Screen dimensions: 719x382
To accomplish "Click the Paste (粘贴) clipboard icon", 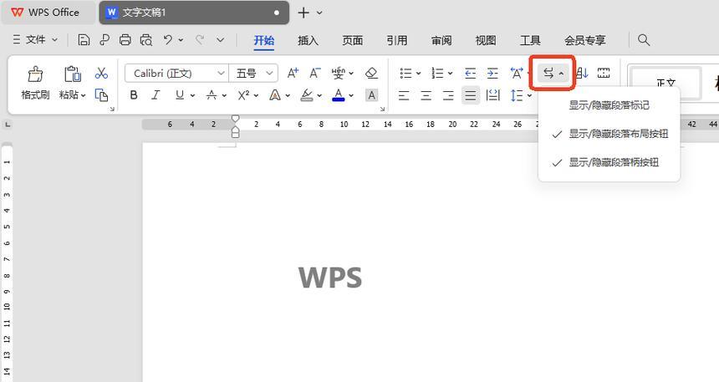I will pyautogui.click(x=72, y=74).
